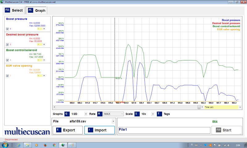Open Internet Explorer from the taskbar

18,145
